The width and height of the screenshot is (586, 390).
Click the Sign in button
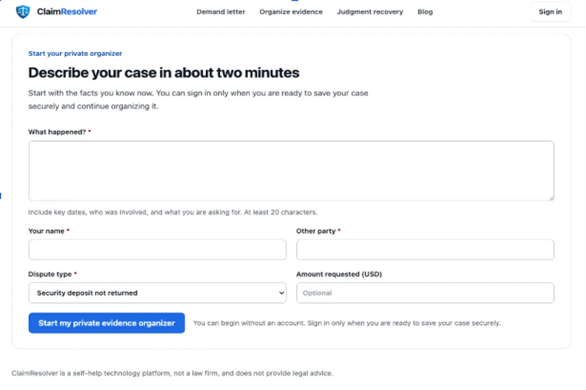pyautogui.click(x=550, y=12)
